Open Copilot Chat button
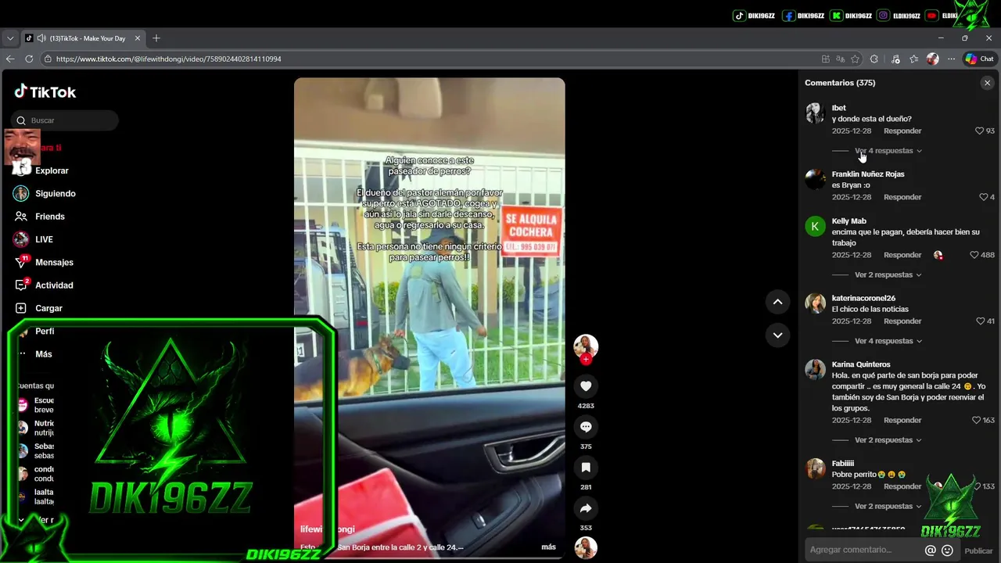The width and height of the screenshot is (1001, 563). (979, 59)
